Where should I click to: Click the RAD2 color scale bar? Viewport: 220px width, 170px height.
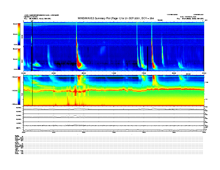[19, 34]
